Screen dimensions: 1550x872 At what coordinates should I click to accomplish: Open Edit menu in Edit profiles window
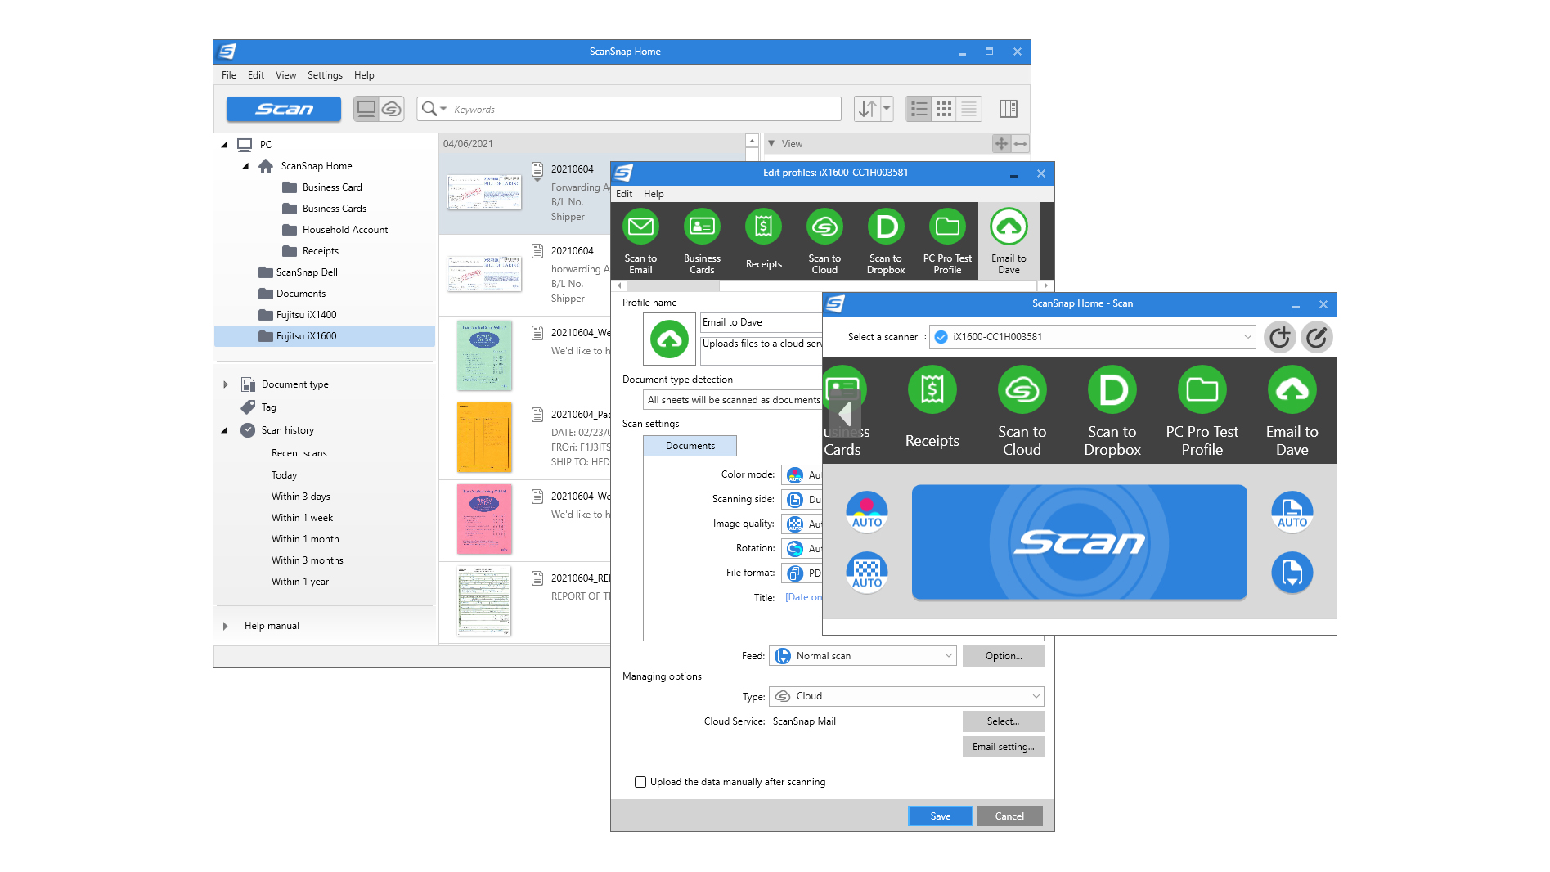[624, 194]
